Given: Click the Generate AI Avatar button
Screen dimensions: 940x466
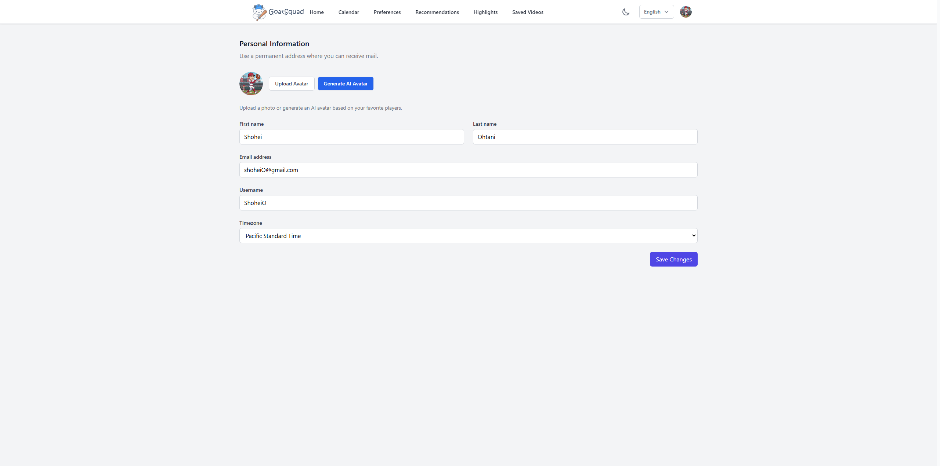Looking at the screenshot, I should [345, 84].
